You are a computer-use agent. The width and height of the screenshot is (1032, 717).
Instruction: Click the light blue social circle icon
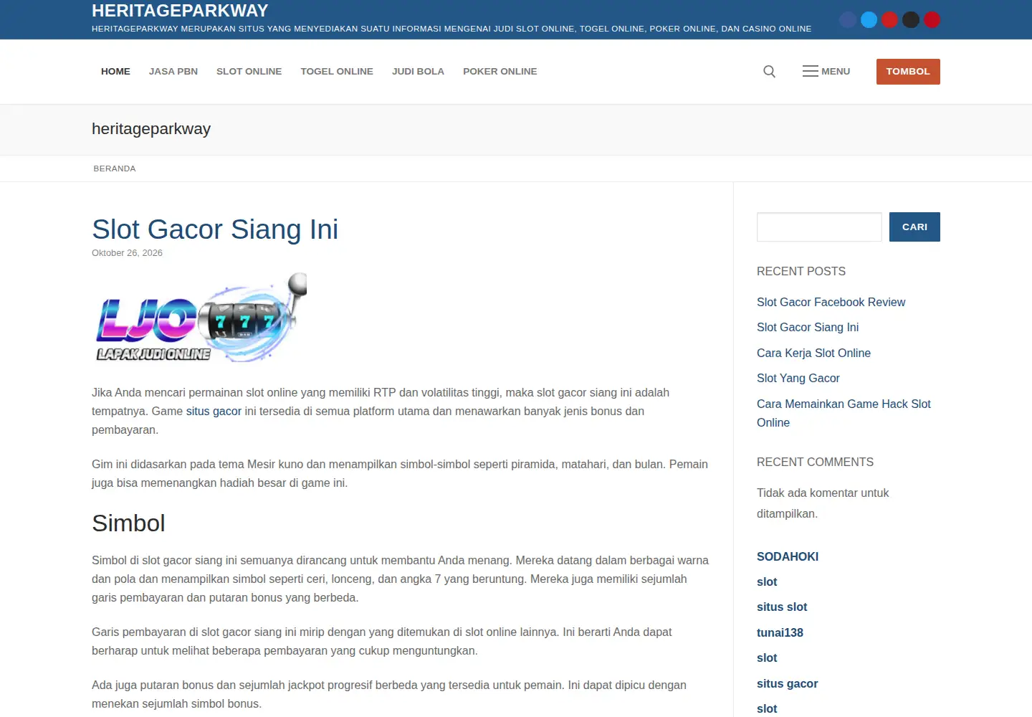click(x=869, y=20)
